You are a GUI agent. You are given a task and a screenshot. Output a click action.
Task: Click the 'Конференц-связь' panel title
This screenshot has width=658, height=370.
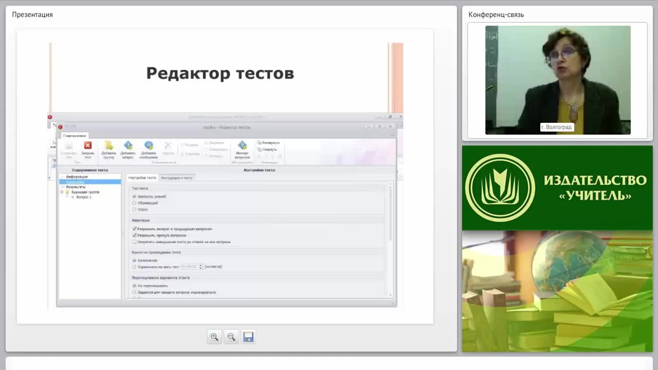496,14
